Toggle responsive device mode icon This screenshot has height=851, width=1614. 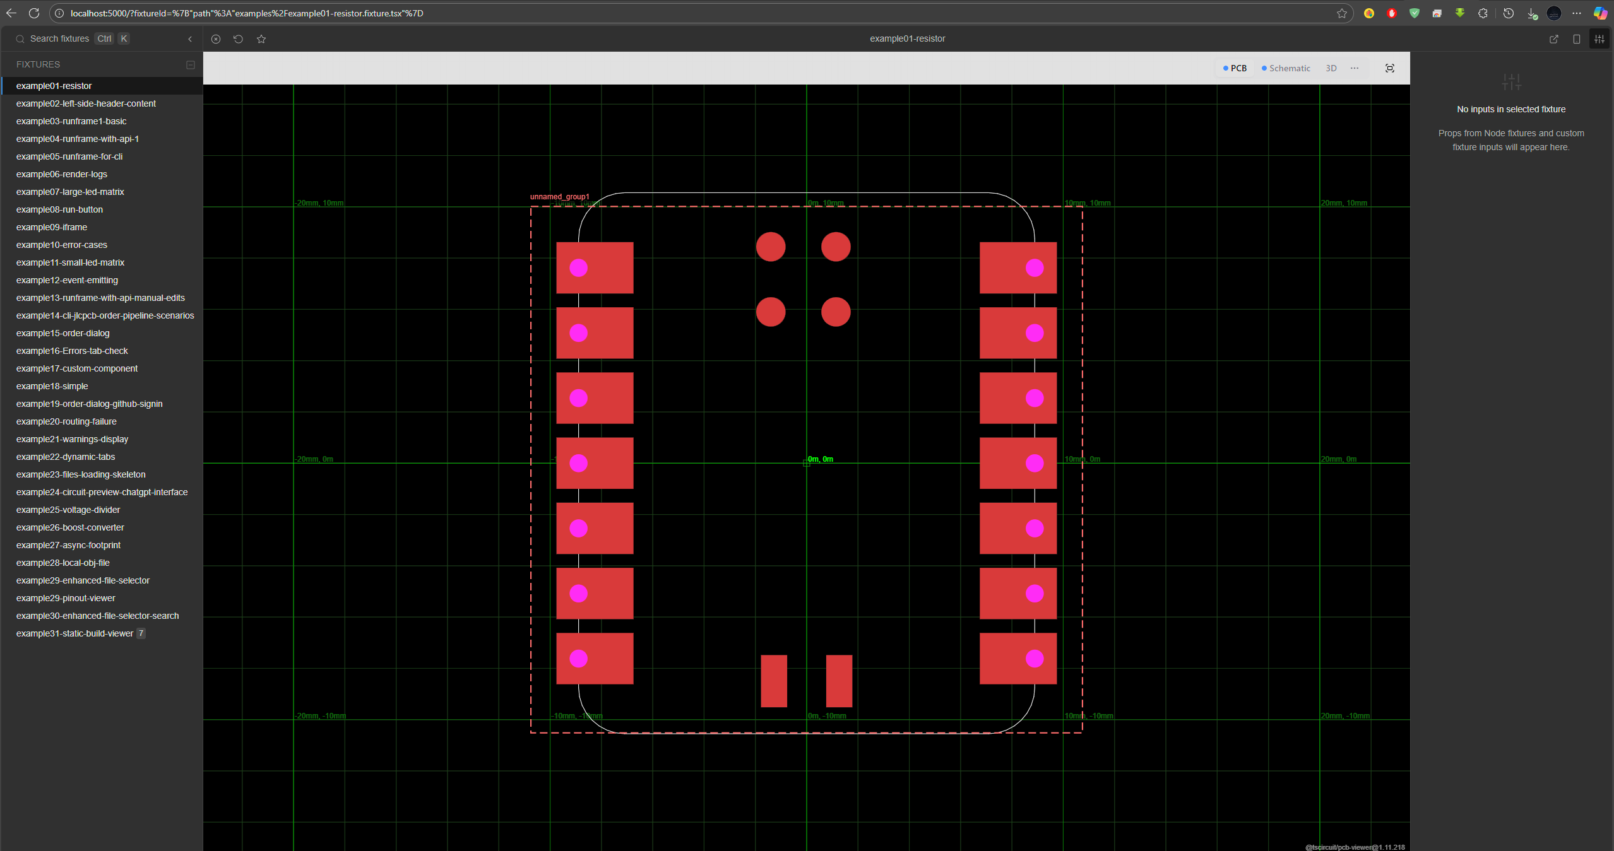[x=1576, y=39]
